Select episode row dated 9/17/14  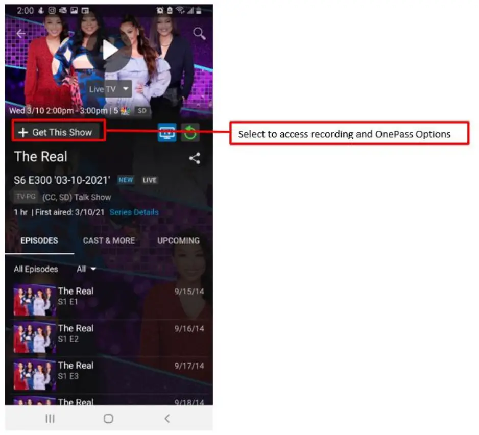(x=109, y=375)
